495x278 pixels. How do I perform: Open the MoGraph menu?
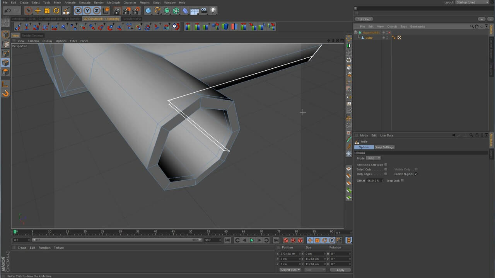(x=113, y=3)
